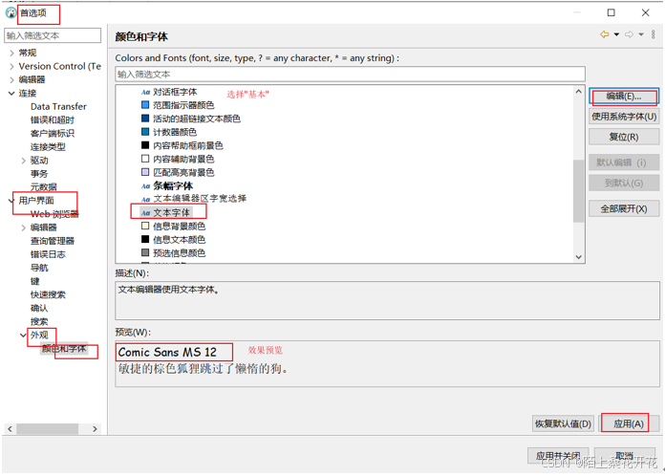Select 元数据 in the tree
This screenshot has width=665, height=476.
pyautogui.click(x=44, y=187)
